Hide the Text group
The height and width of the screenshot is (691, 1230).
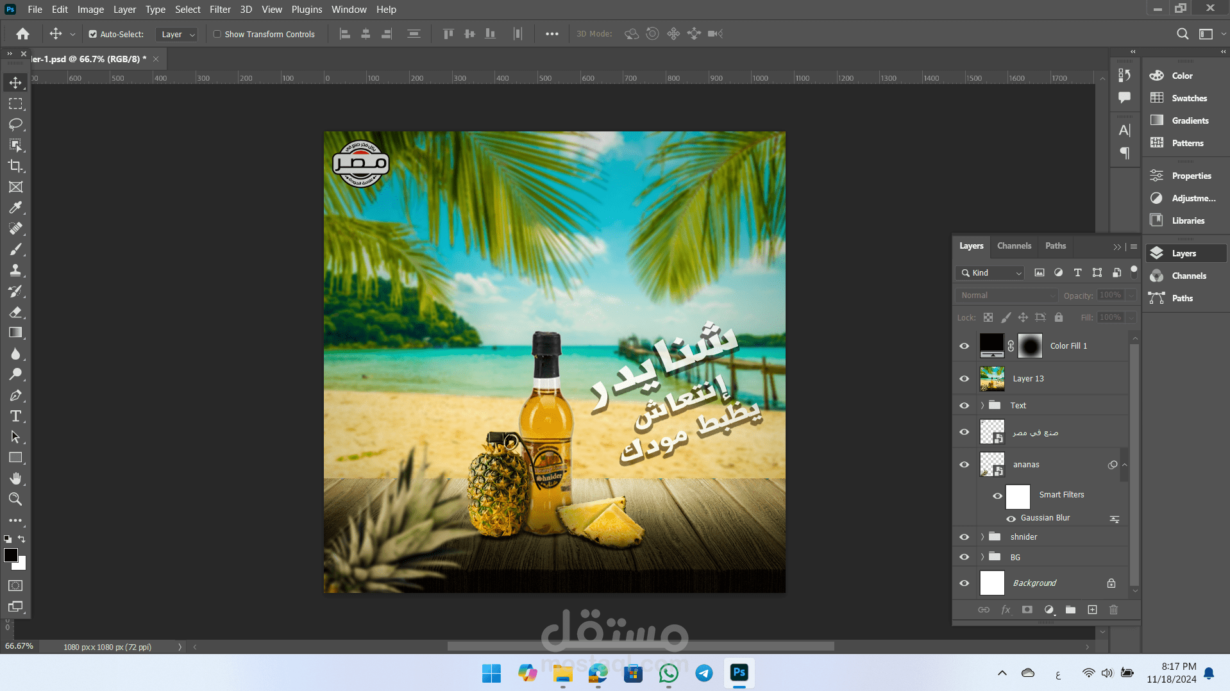[964, 406]
